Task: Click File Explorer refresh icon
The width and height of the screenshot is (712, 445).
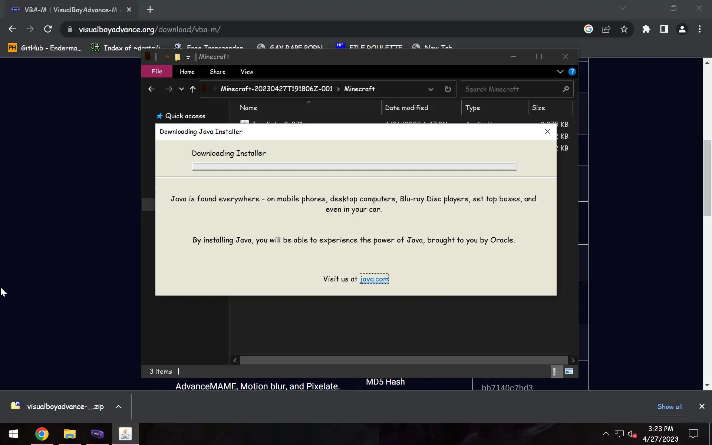Action: click(448, 89)
